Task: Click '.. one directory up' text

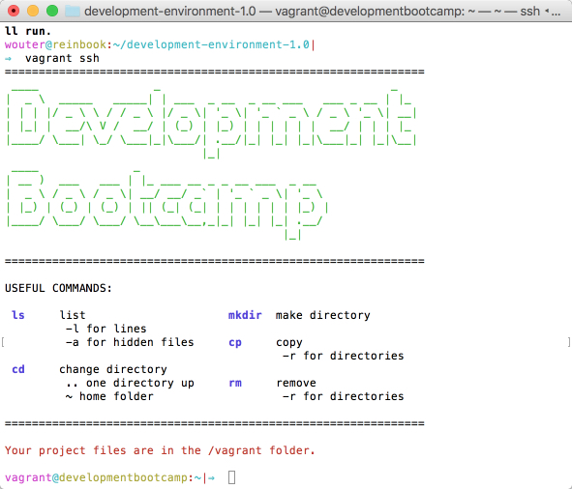Action: coord(131,383)
